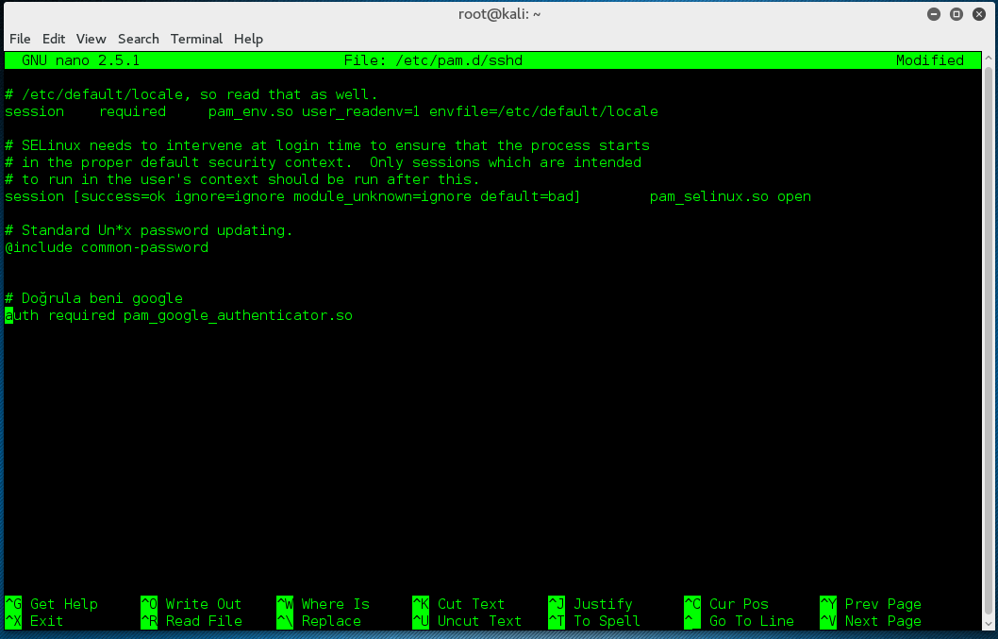Open the View menu
This screenshot has width=998, height=639.
pyautogui.click(x=91, y=39)
